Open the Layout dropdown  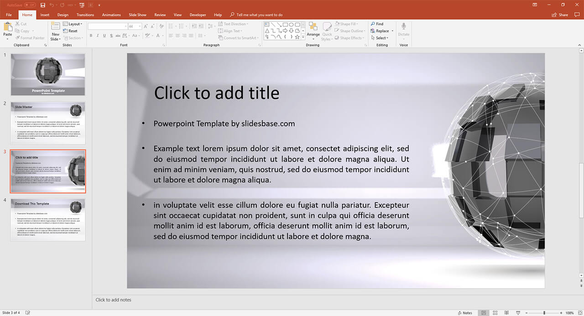[x=73, y=24]
